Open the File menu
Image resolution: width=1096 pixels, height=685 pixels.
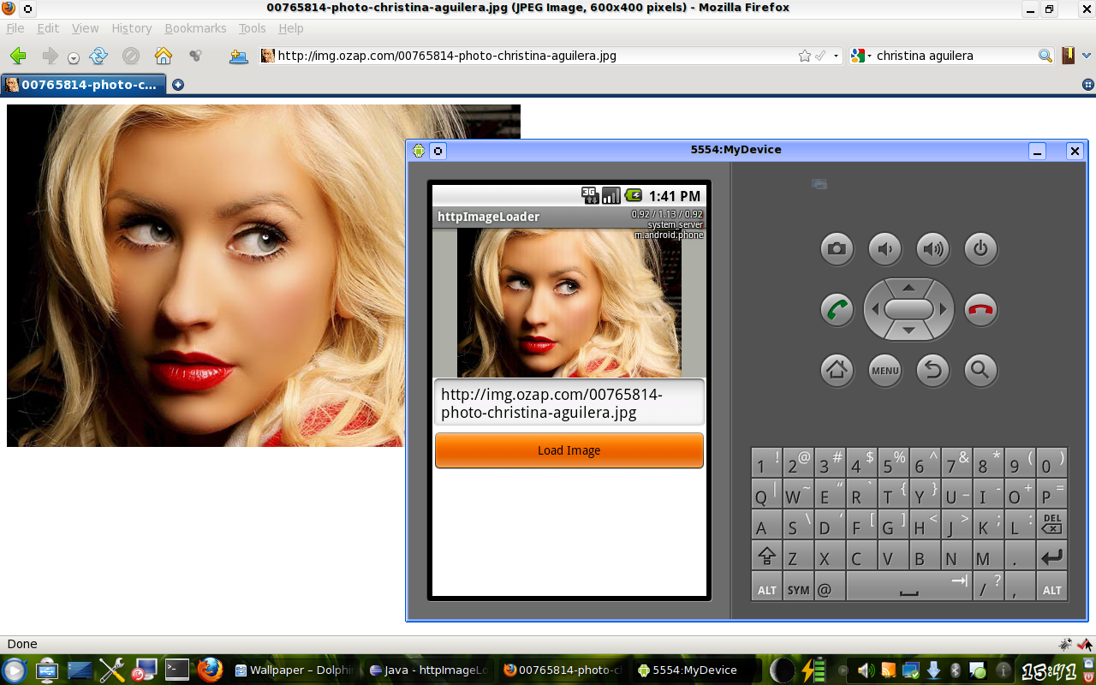click(15, 28)
